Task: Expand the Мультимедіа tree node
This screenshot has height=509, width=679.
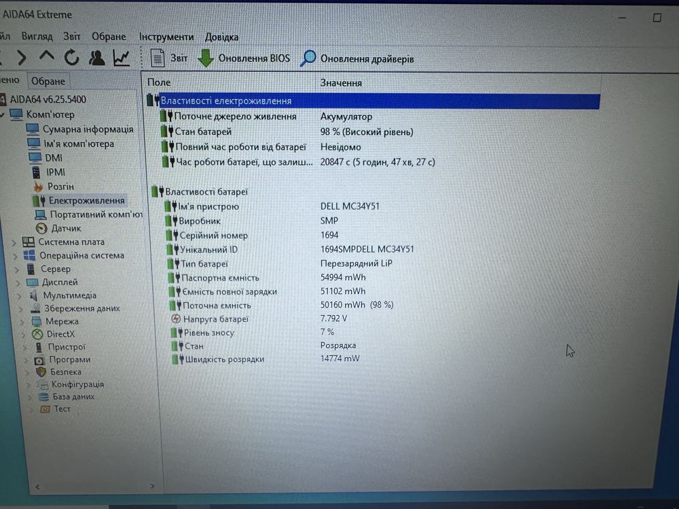Action: (x=20, y=297)
